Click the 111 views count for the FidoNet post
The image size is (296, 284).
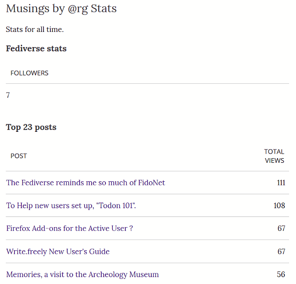pyautogui.click(x=281, y=183)
